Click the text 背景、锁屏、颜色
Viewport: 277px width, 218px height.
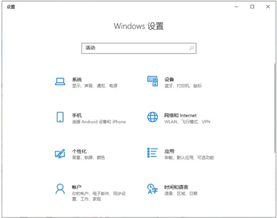point(88,158)
